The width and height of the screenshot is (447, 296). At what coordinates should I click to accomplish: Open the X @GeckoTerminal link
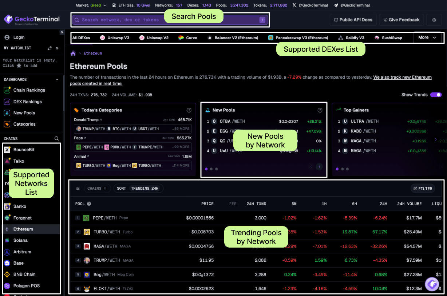pyautogui.click(x=310, y=5)
